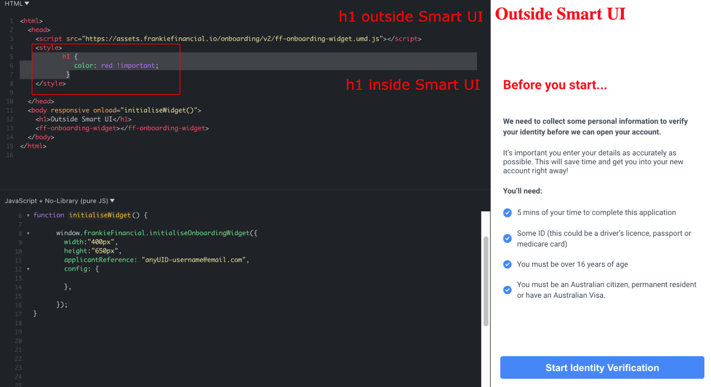The width and height of the screenshot is (711, 387).
Task: Open the HTML panel language dropdown
Action: (17, 4)
